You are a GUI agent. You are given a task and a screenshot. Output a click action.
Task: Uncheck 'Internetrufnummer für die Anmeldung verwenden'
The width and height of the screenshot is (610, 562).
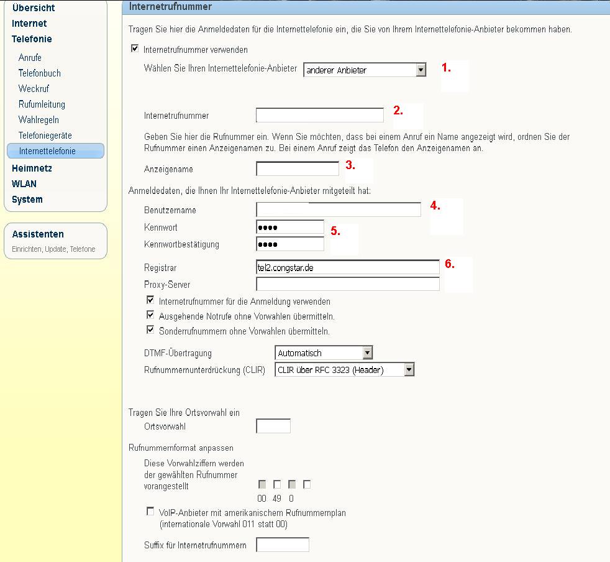150,300
